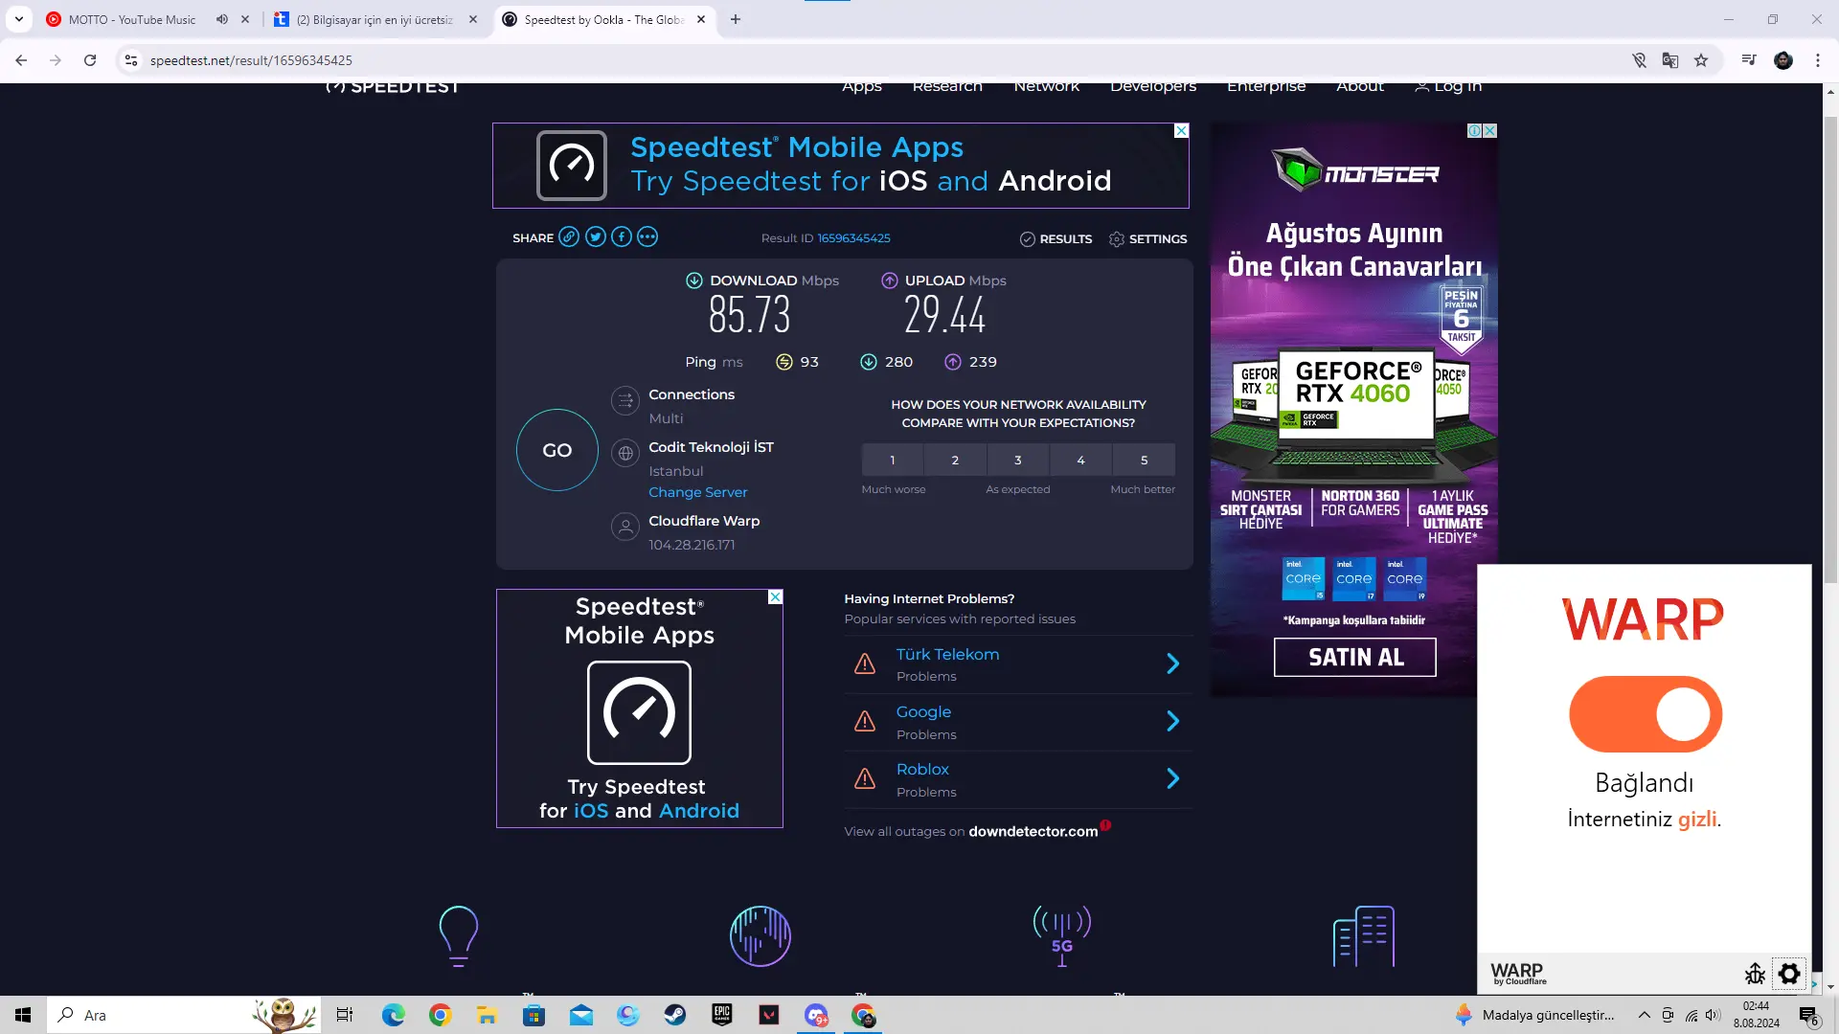This screenshot has height=1034, width=1839.
Task: Click the lightbulb icon at bottom
Action: coord(459,935)
